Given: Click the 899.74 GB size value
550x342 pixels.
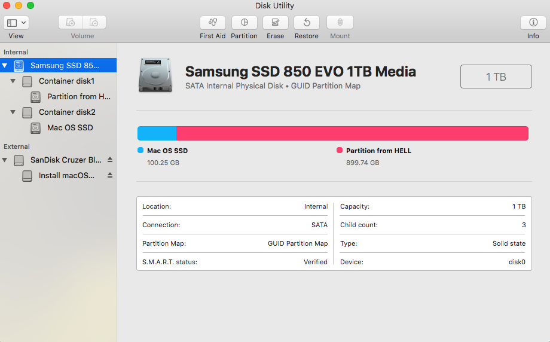Looking at the screenshot, I should coord(363,163).
